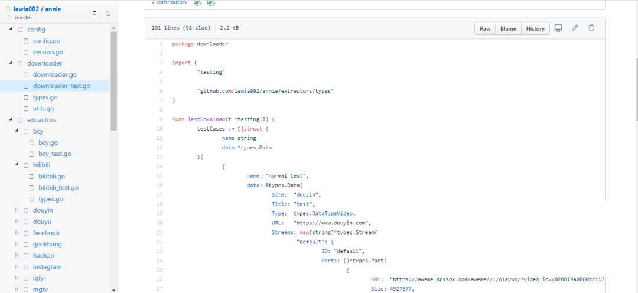Click the "2.2 KB" file size text
The image size is (638, 293).
pos(229,28)
